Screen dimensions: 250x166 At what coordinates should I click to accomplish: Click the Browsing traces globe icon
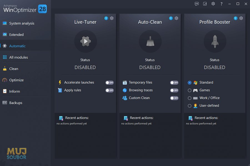(125, 90)
